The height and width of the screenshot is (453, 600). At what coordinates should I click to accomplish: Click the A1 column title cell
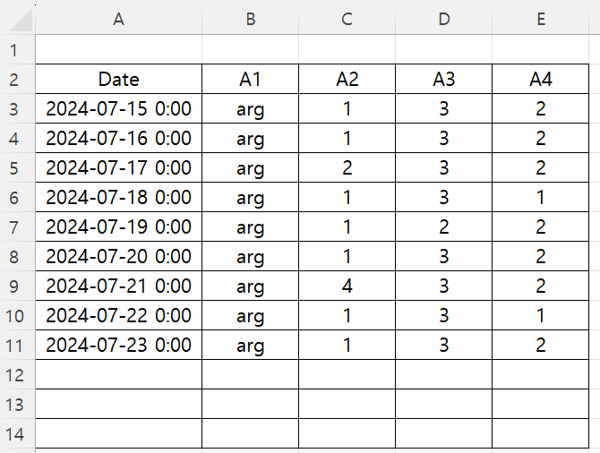250,79
